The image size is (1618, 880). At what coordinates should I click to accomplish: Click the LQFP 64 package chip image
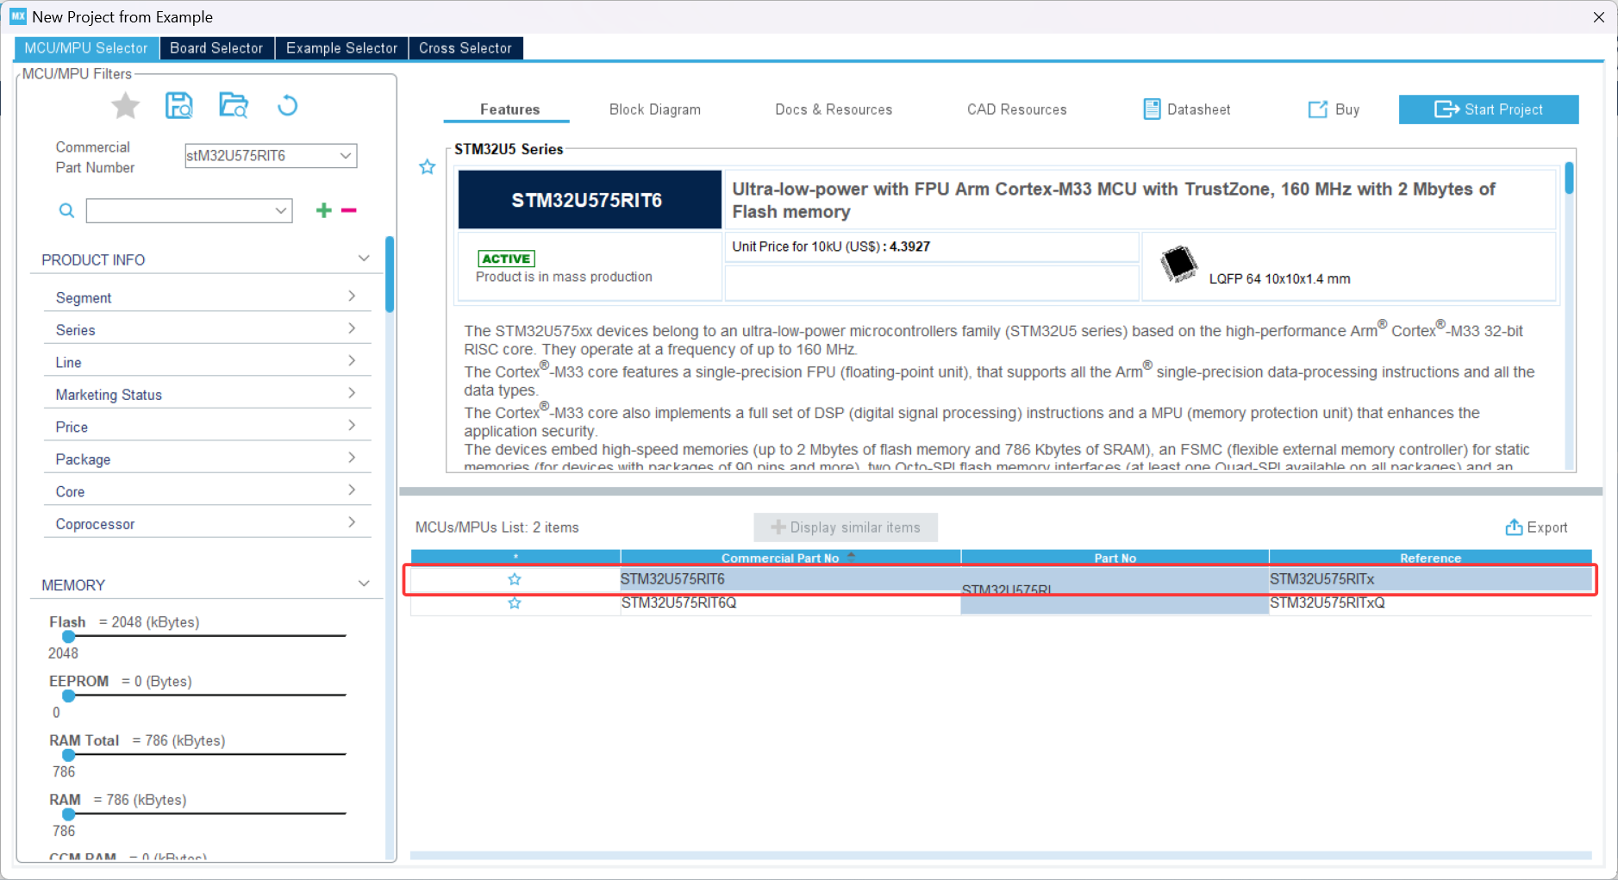coord(1178,264)
